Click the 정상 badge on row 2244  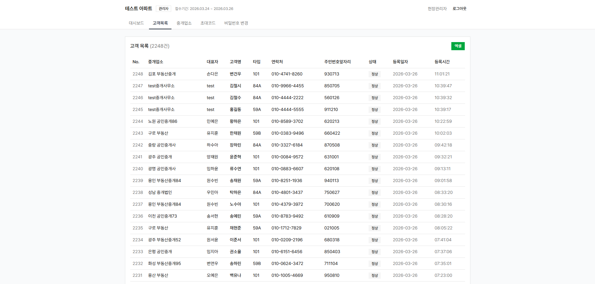(374, 121)
